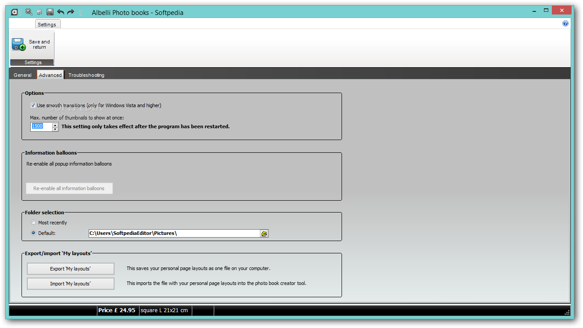Click the undo arrow icon
The height and width of the screenshot is (328, 583).
61,12
